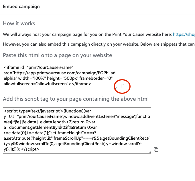This screenshot has height=181, width=195.
Task: Click 'Add this script tag' heading
Action: [76, 99]
